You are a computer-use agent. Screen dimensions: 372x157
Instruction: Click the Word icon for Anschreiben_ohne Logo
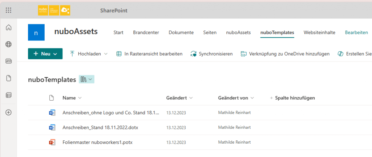pyautogui.click(x=52, y=113)
